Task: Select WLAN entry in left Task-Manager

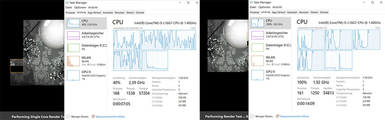Action: [x=86, y=61]
